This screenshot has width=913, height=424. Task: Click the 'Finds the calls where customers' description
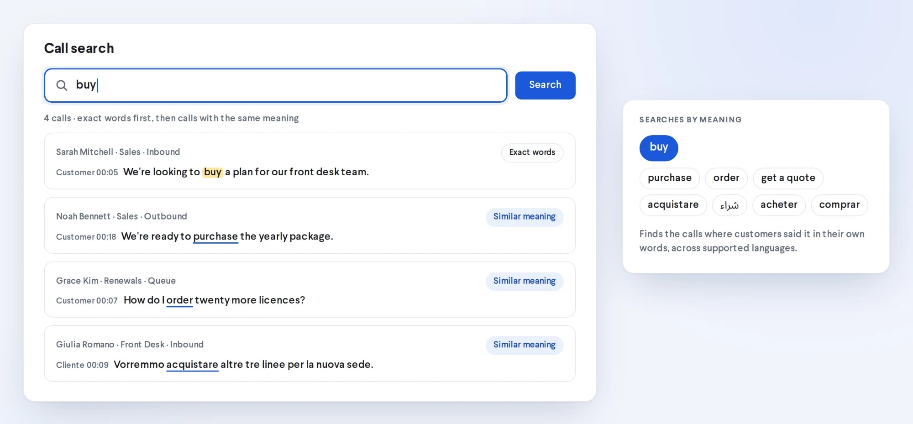pyautogui.click(x=752, y=241)
